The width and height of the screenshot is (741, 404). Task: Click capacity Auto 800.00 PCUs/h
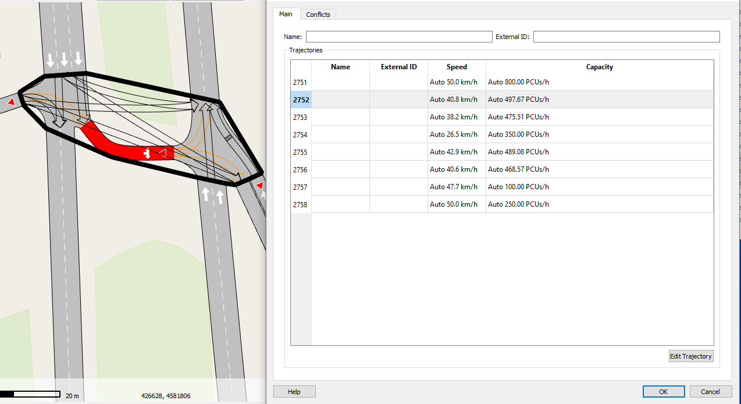(599, 82)
